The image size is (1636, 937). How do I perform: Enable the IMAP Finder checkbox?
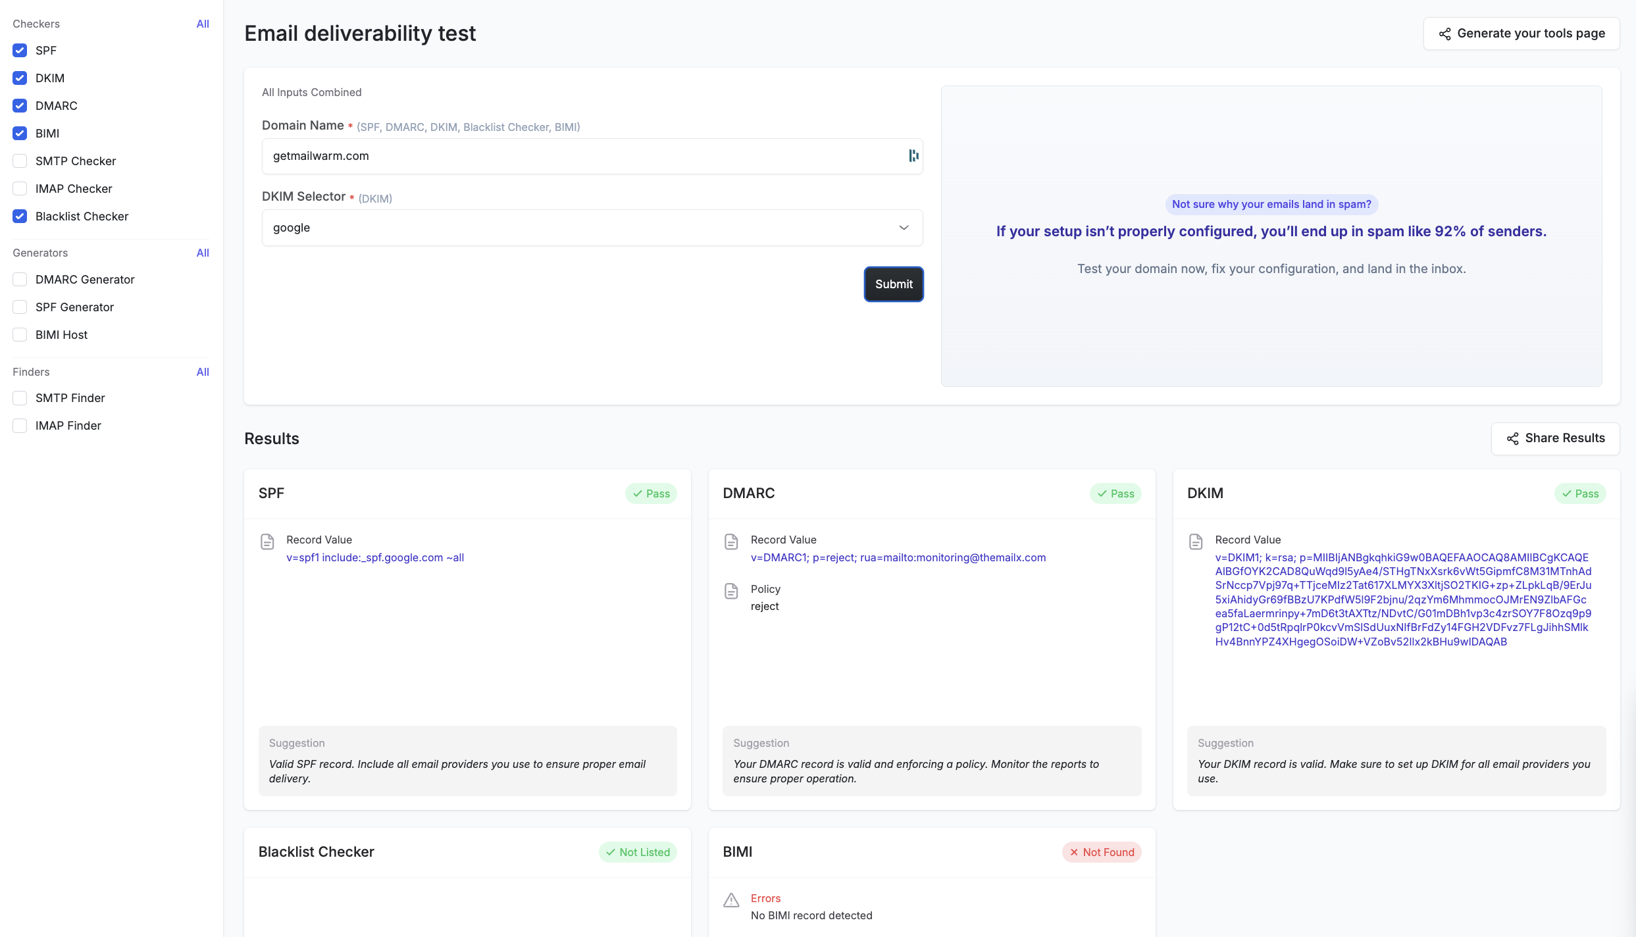tap(20, 426)
